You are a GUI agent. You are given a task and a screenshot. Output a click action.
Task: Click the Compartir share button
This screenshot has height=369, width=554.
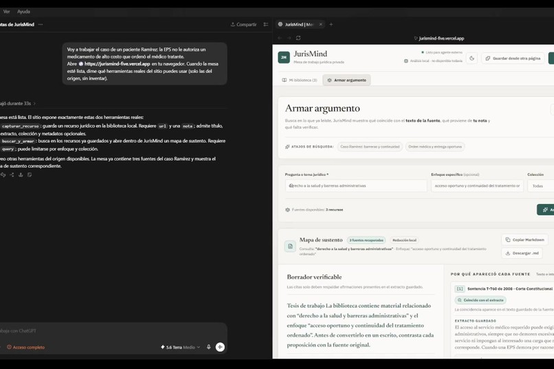point(244,24)
